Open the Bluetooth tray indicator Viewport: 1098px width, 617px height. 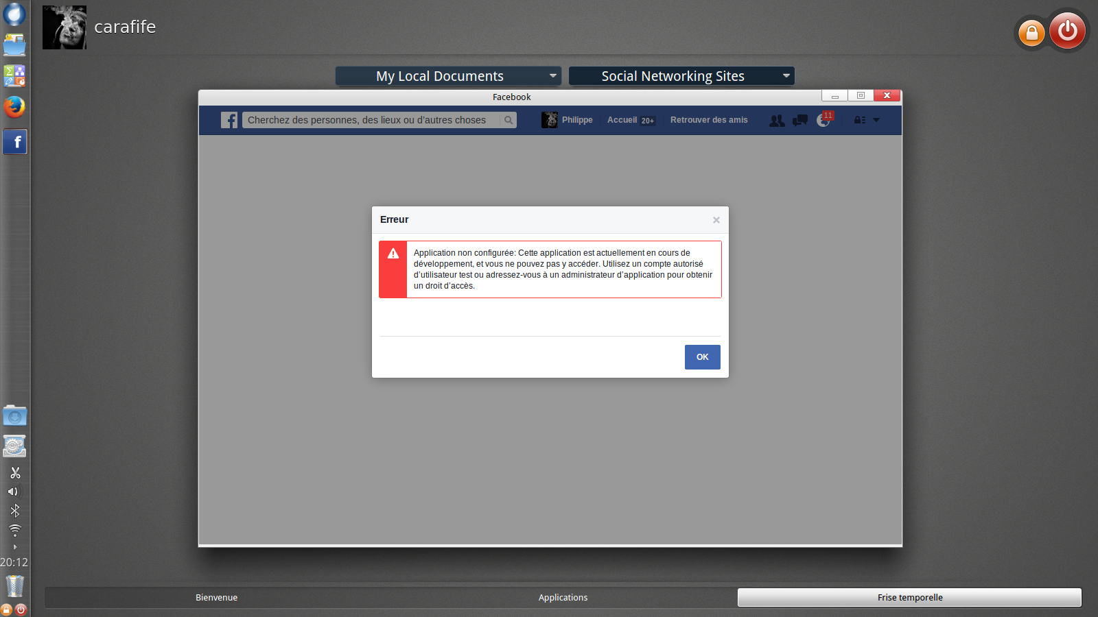15,511
